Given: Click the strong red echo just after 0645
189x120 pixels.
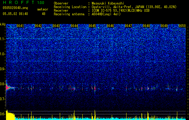Looking at the screenshot, I should (x=95, y=88).
